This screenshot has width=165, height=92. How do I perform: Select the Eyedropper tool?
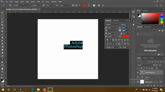click(2, 28)
